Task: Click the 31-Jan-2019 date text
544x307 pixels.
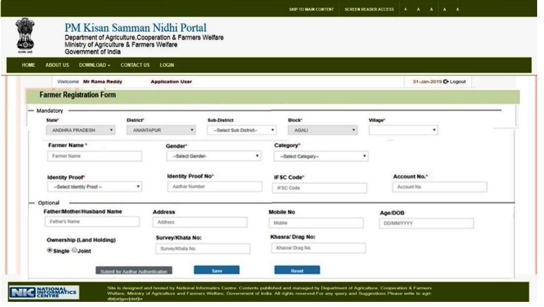Action: click(427, 82)
